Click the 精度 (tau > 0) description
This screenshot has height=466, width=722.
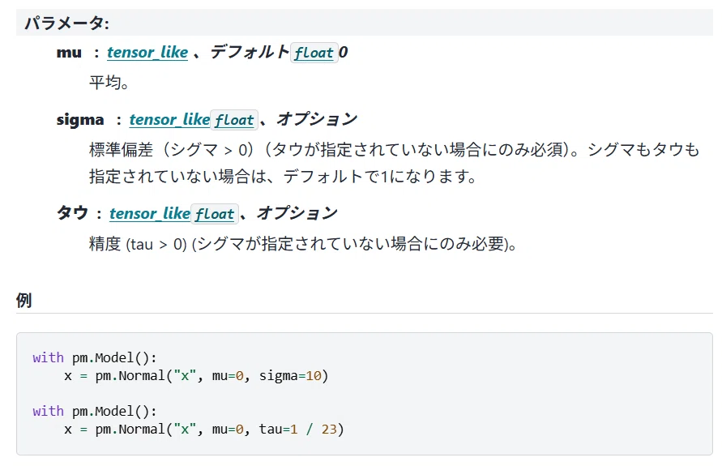coord(303,244)
